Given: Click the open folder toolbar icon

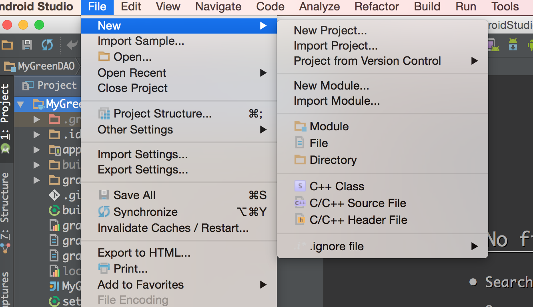Looking at the screenshot, I should (7, 44).
